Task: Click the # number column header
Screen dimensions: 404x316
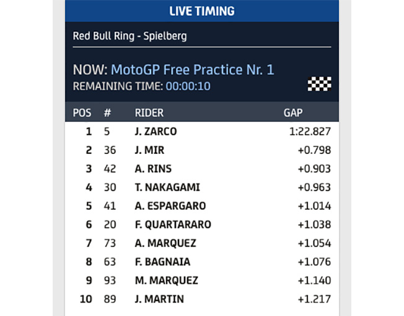Action: point(107,113)
